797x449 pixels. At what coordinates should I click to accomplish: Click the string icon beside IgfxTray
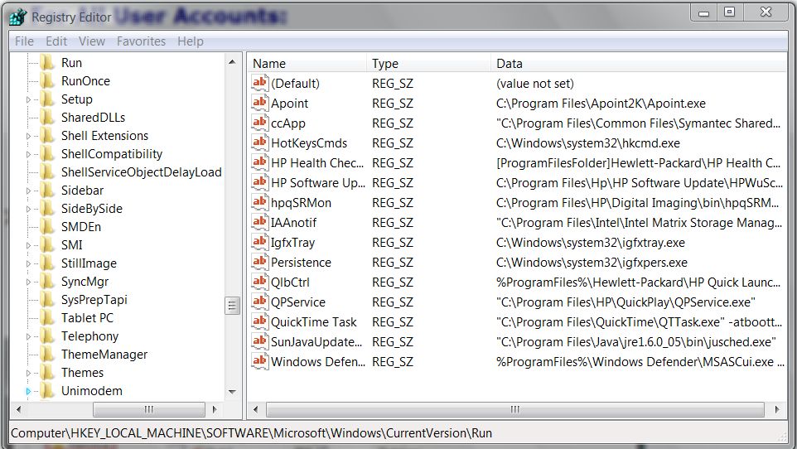[x=260, y=242]
